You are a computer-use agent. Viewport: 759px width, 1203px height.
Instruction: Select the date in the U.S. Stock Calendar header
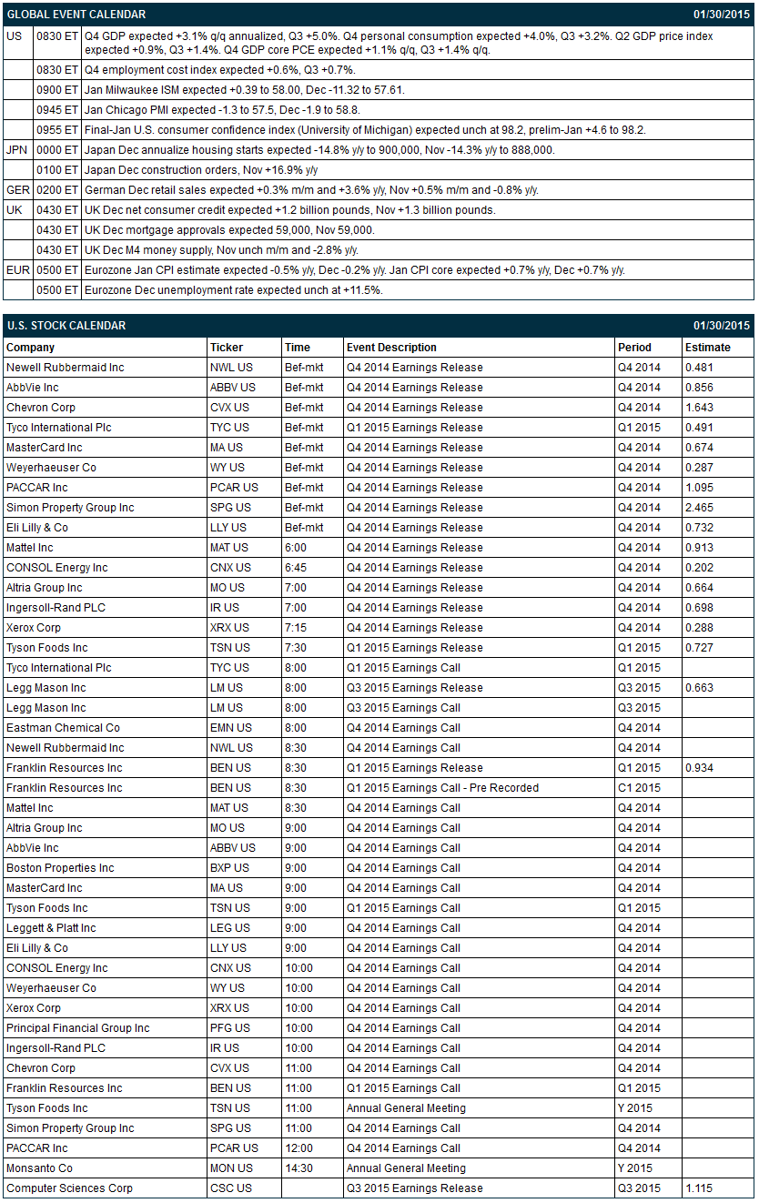[722, 326]
